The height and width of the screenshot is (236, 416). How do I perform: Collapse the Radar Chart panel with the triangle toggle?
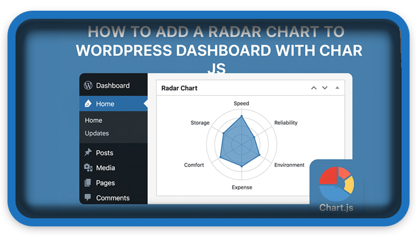pyautogui.click(x=337, y=88)
